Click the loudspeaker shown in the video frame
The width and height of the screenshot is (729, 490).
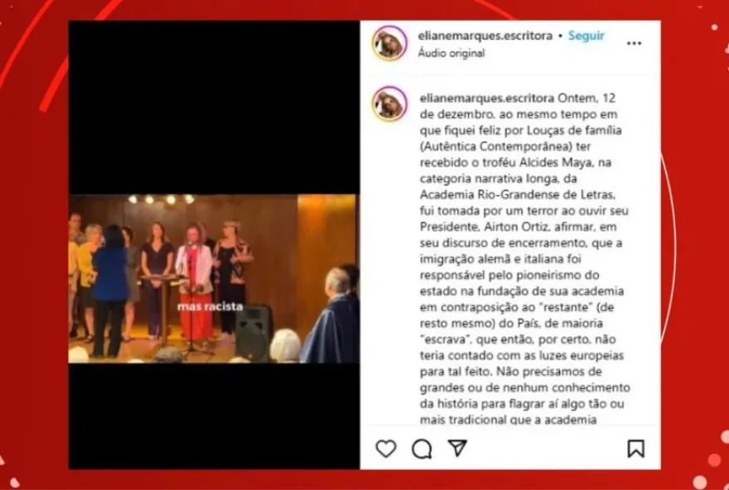pyautogui.click(x=253, y=332)
